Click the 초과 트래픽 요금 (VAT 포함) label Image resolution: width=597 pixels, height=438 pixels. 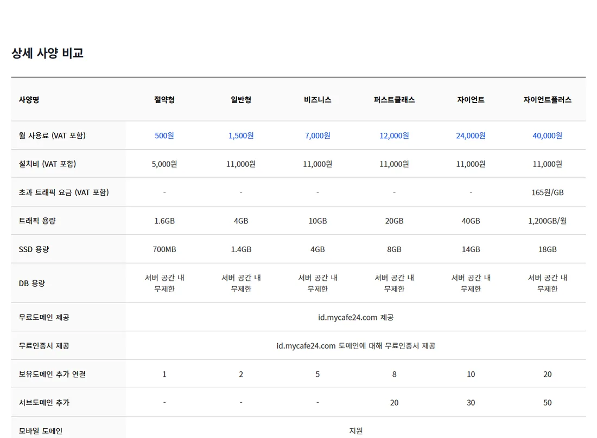point(63,192)
